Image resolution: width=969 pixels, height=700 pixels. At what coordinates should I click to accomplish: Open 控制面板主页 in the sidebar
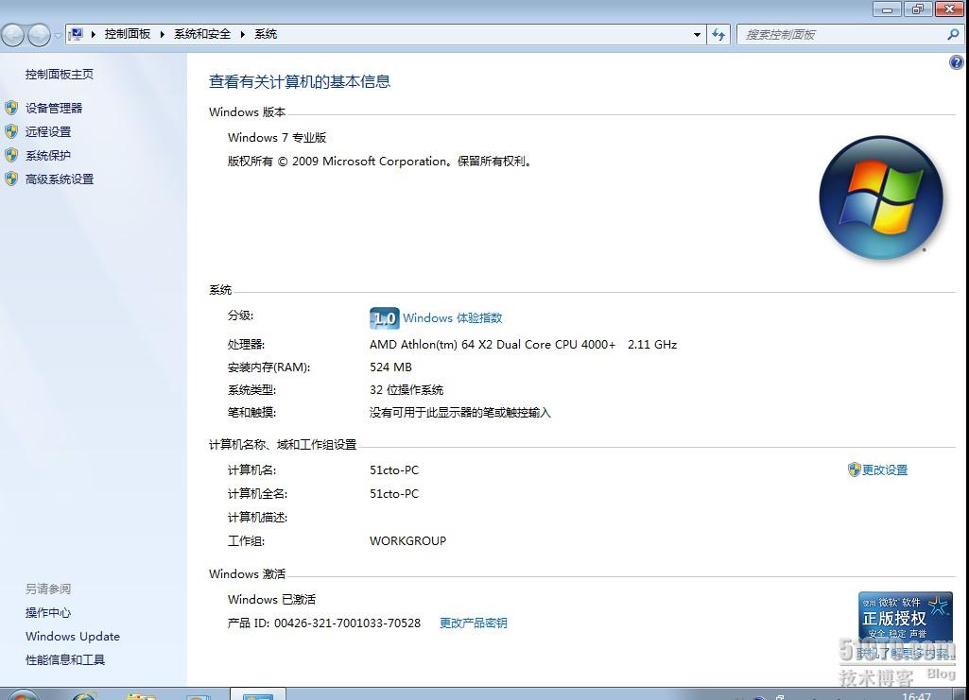(60, 74)
